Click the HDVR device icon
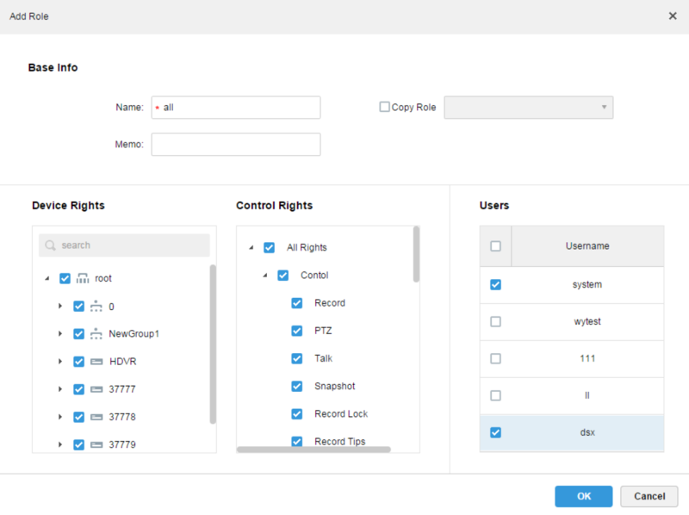The height and width of the screenshot is (515, 689). coord(96,362)
